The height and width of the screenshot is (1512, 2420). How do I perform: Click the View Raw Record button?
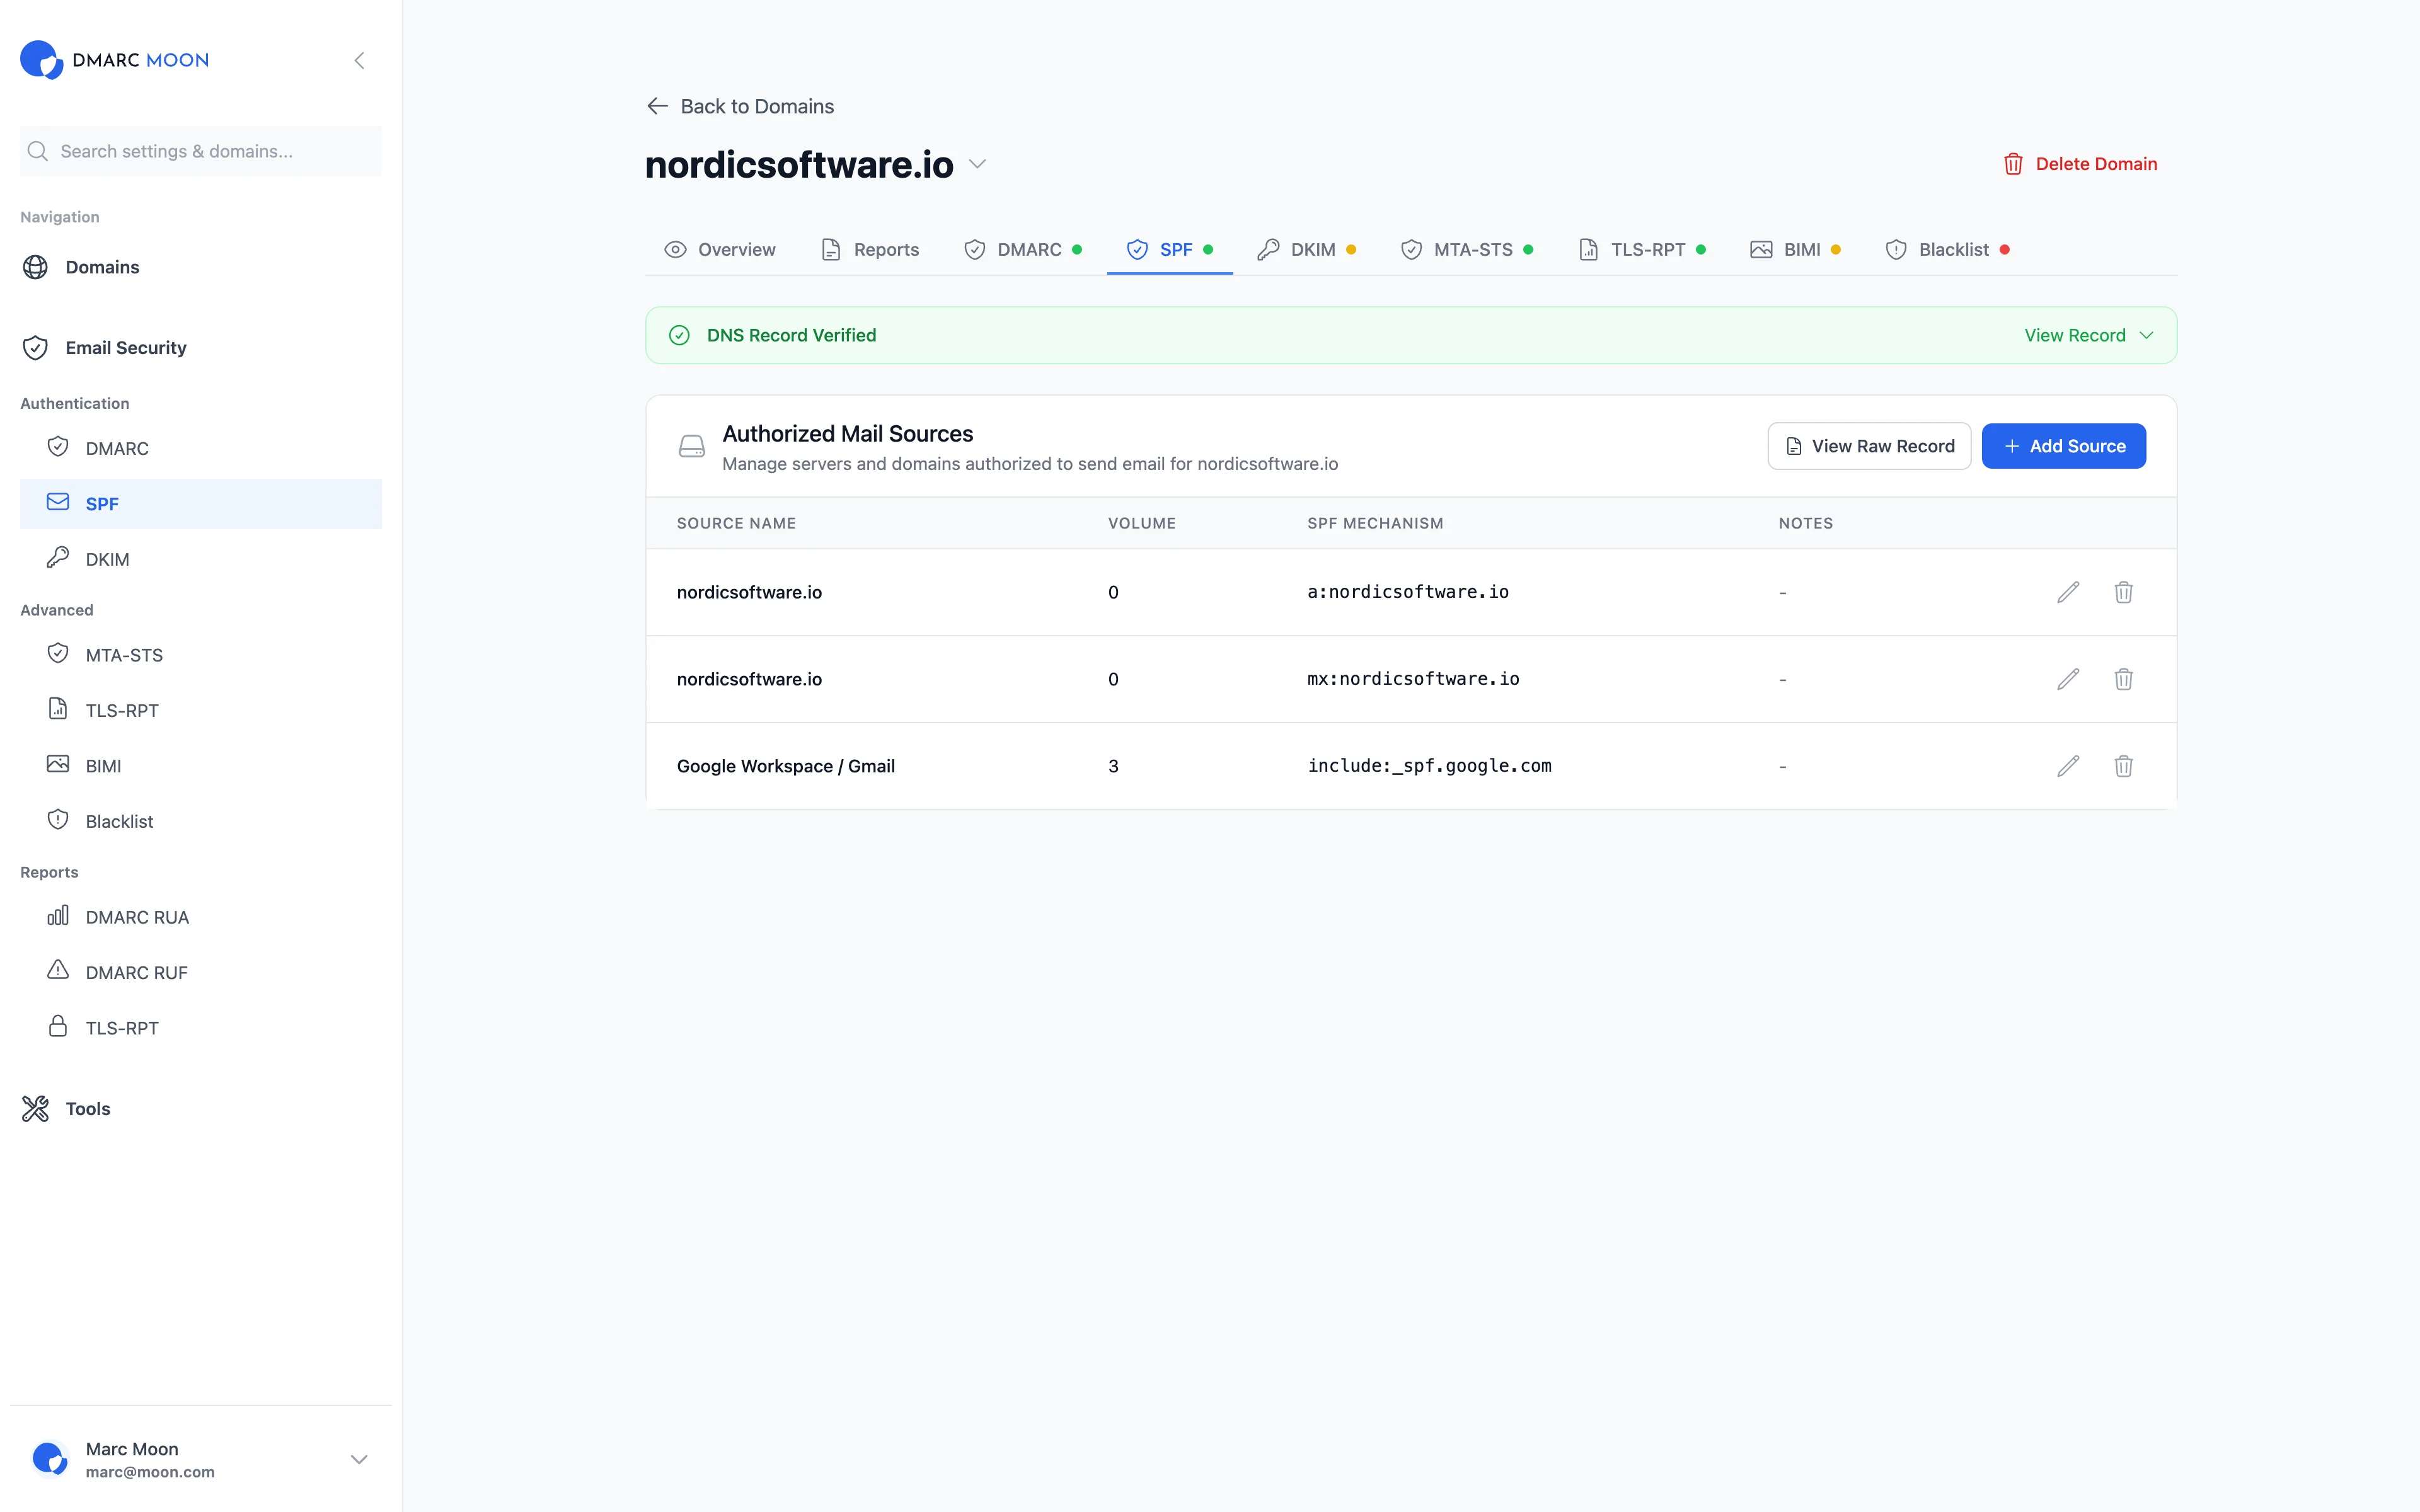1869,445
